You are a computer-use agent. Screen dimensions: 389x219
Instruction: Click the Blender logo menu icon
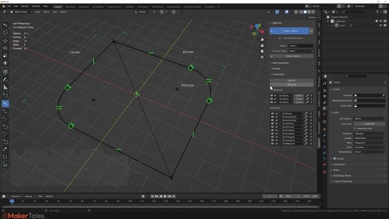[x=4, y=6]
